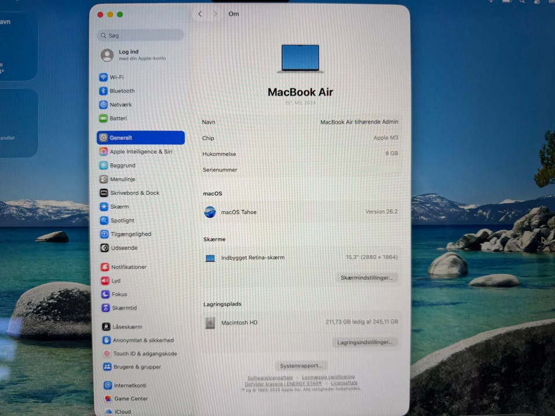The width and height of the screenshot is (555, 416).
Task: Select the Lyd speaker icon
Action: coord(105,281)
